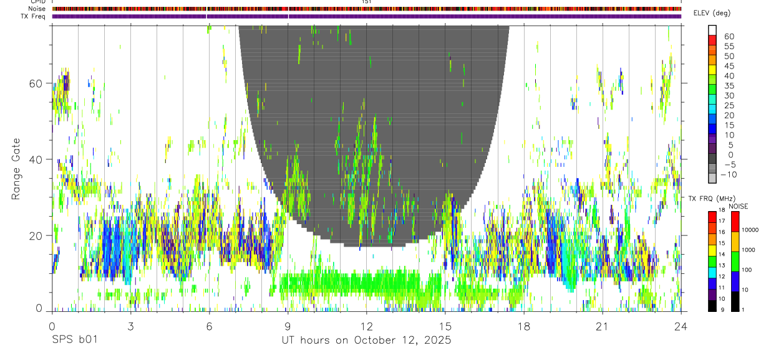The image size is (766, 353).
Task: Pick the light gray bottom swatch of the ELEV colorbar
Action: [x=712, y=178]
